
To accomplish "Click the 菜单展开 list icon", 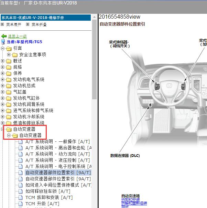I will [2, 24].
